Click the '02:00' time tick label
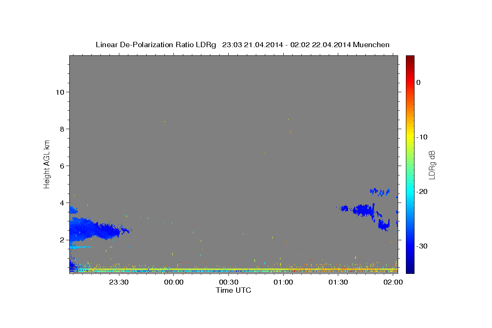The height and width of the screenshot is (328, 492). [393, 282]
